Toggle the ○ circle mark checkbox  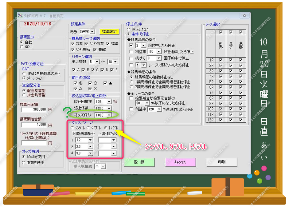90,83
